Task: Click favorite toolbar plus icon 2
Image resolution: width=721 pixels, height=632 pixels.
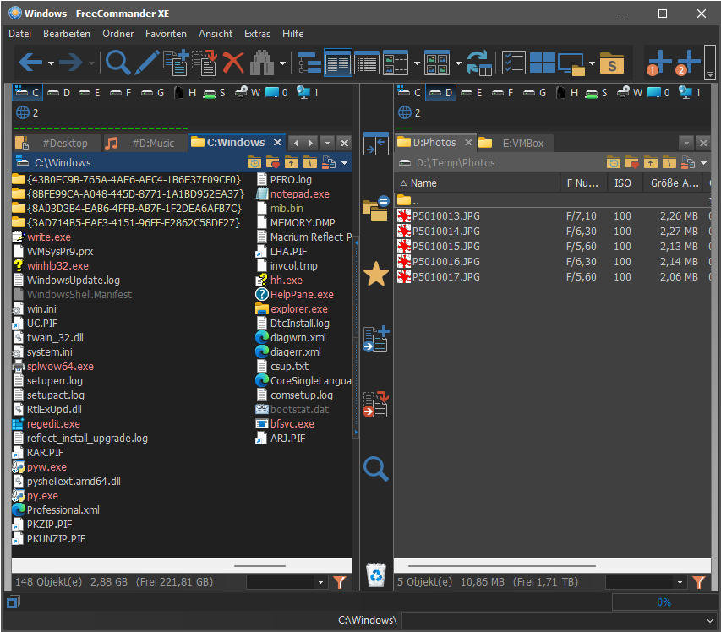Action: coord(688,63)
